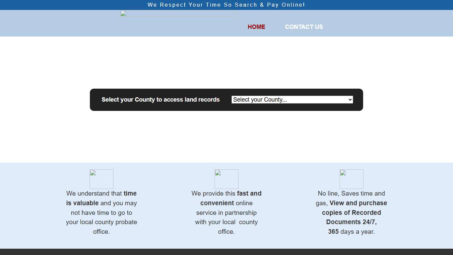Click the icon above the 'time is valuable' text
This screenshot has height=255, width=453.
101,179
